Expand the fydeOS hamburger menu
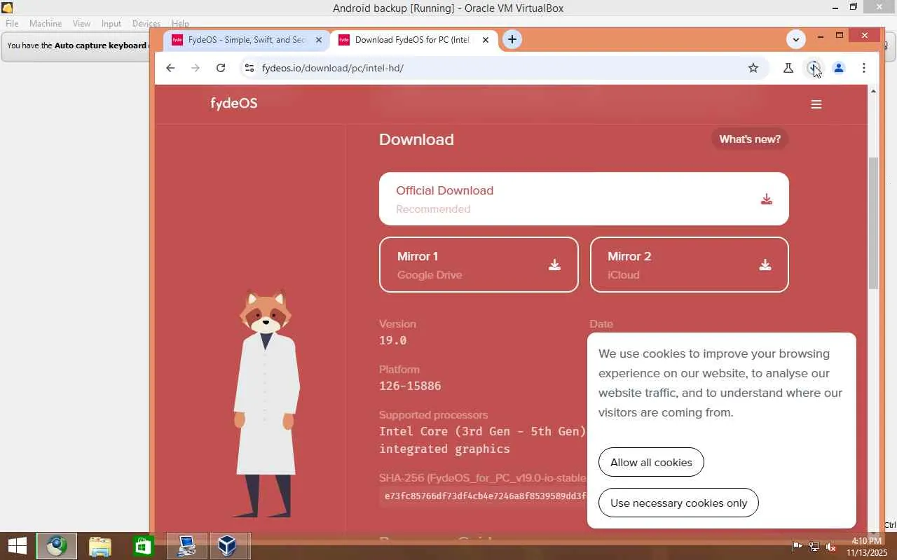 pos(816,104)
